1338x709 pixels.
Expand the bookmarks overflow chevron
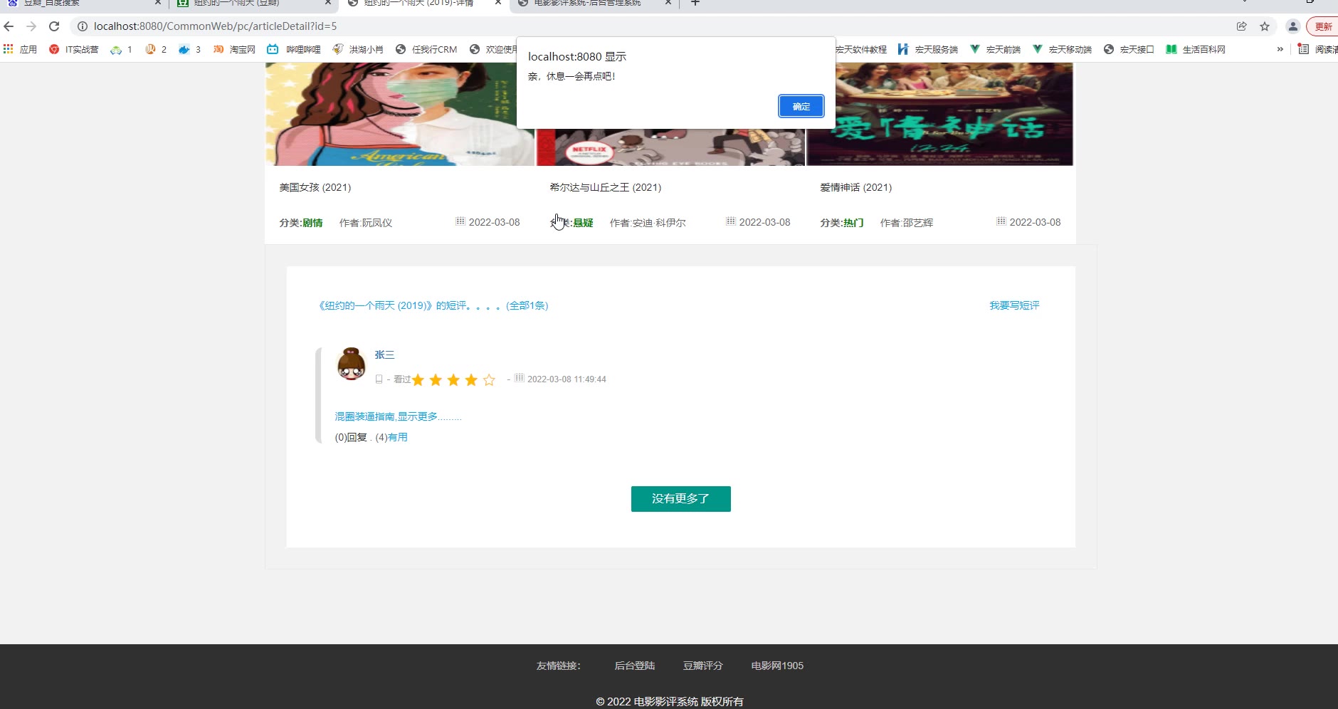coord(1280,49)
